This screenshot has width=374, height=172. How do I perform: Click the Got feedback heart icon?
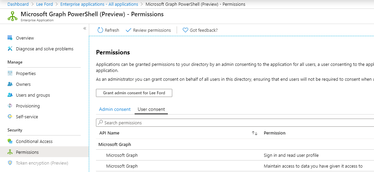[x=185, y=30]
